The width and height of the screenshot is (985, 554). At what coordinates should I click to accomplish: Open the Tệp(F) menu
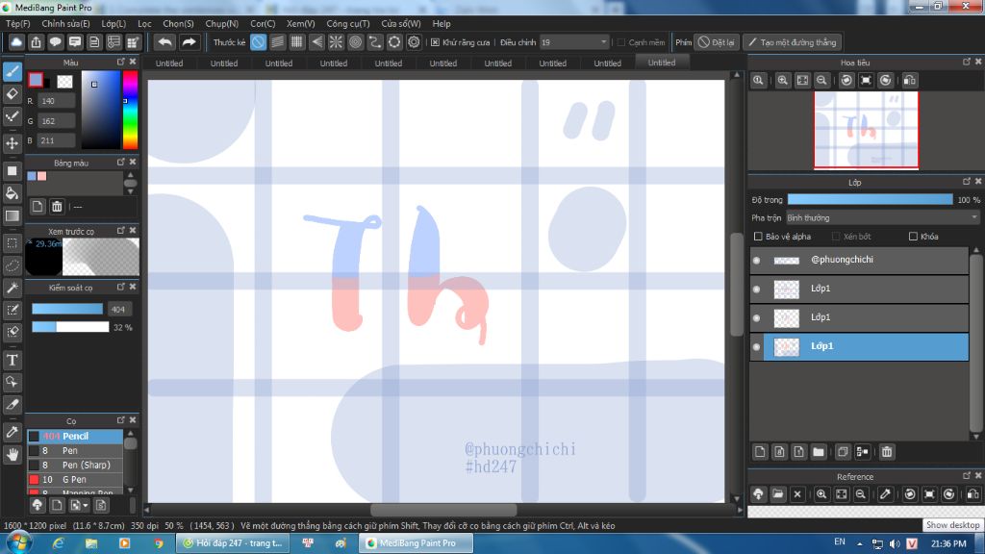17,23
